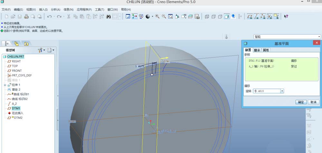This screenshot has width=322, height=153.
Task: Toggle annotation display icon
Action: tap(276, 16)
